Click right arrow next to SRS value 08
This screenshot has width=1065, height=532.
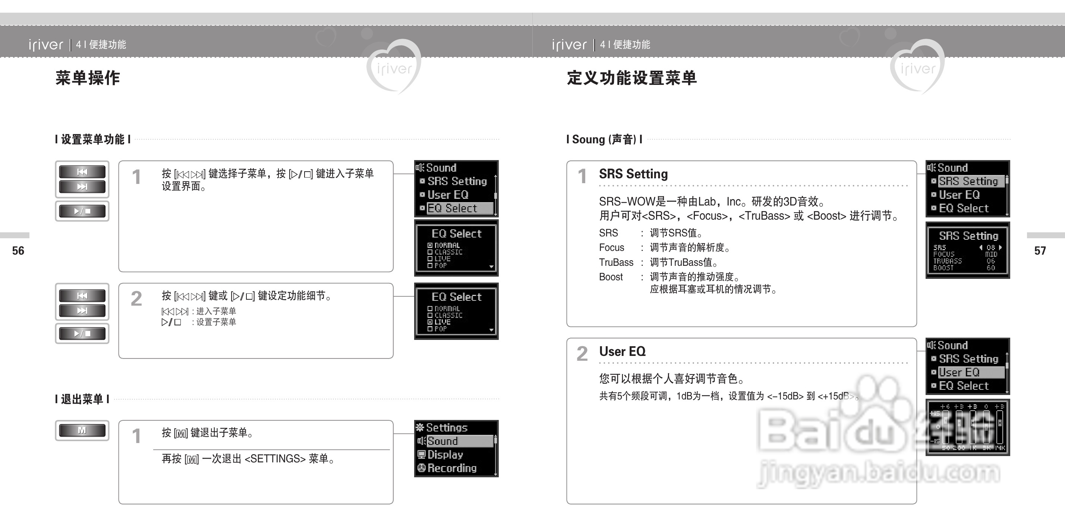pyautogui.click(x=1000, y=248)
